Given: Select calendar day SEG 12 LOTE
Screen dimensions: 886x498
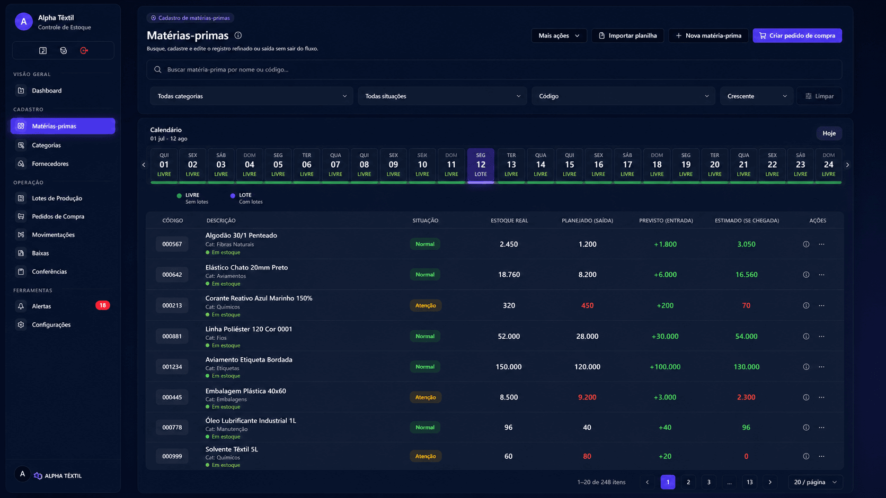Looking at the screenshot, I should (x=481, y=165).
